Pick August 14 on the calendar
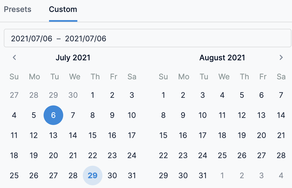The image size is (292, 188). click(x=281, y=115)
